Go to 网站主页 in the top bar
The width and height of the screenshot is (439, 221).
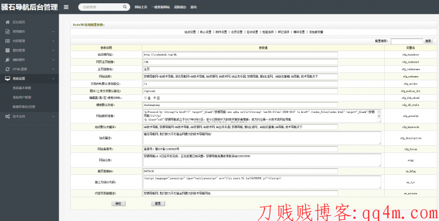pos(141,7)
